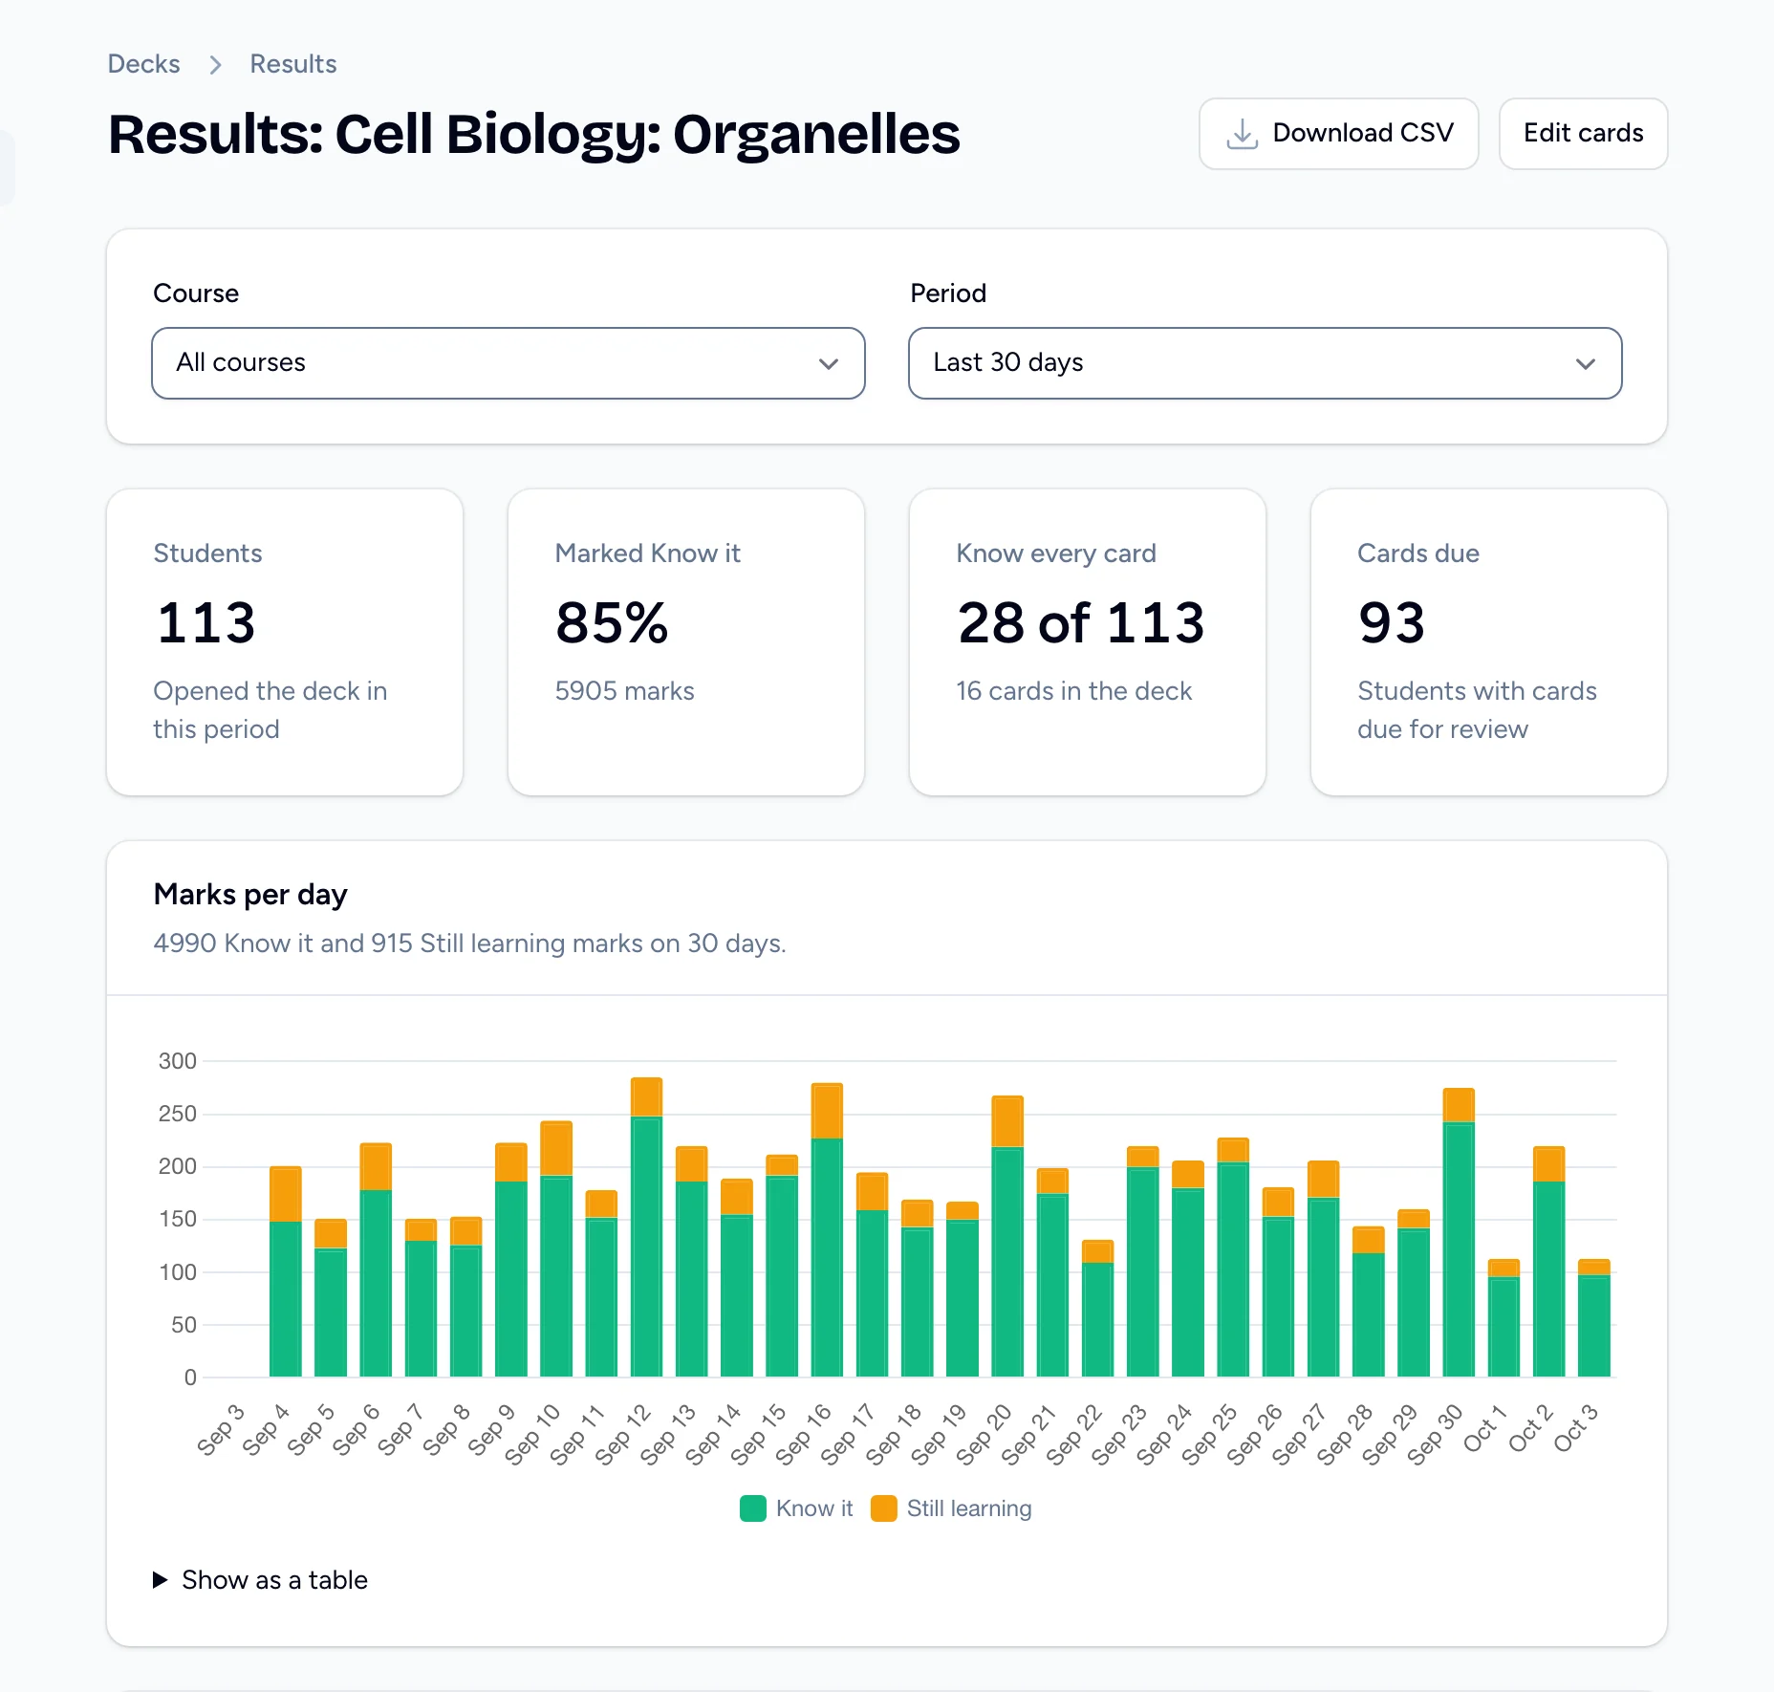Click the Sep 12 bar in the chart
Viewport: 1774px width, 1692px height.
tap(646, 1227)
